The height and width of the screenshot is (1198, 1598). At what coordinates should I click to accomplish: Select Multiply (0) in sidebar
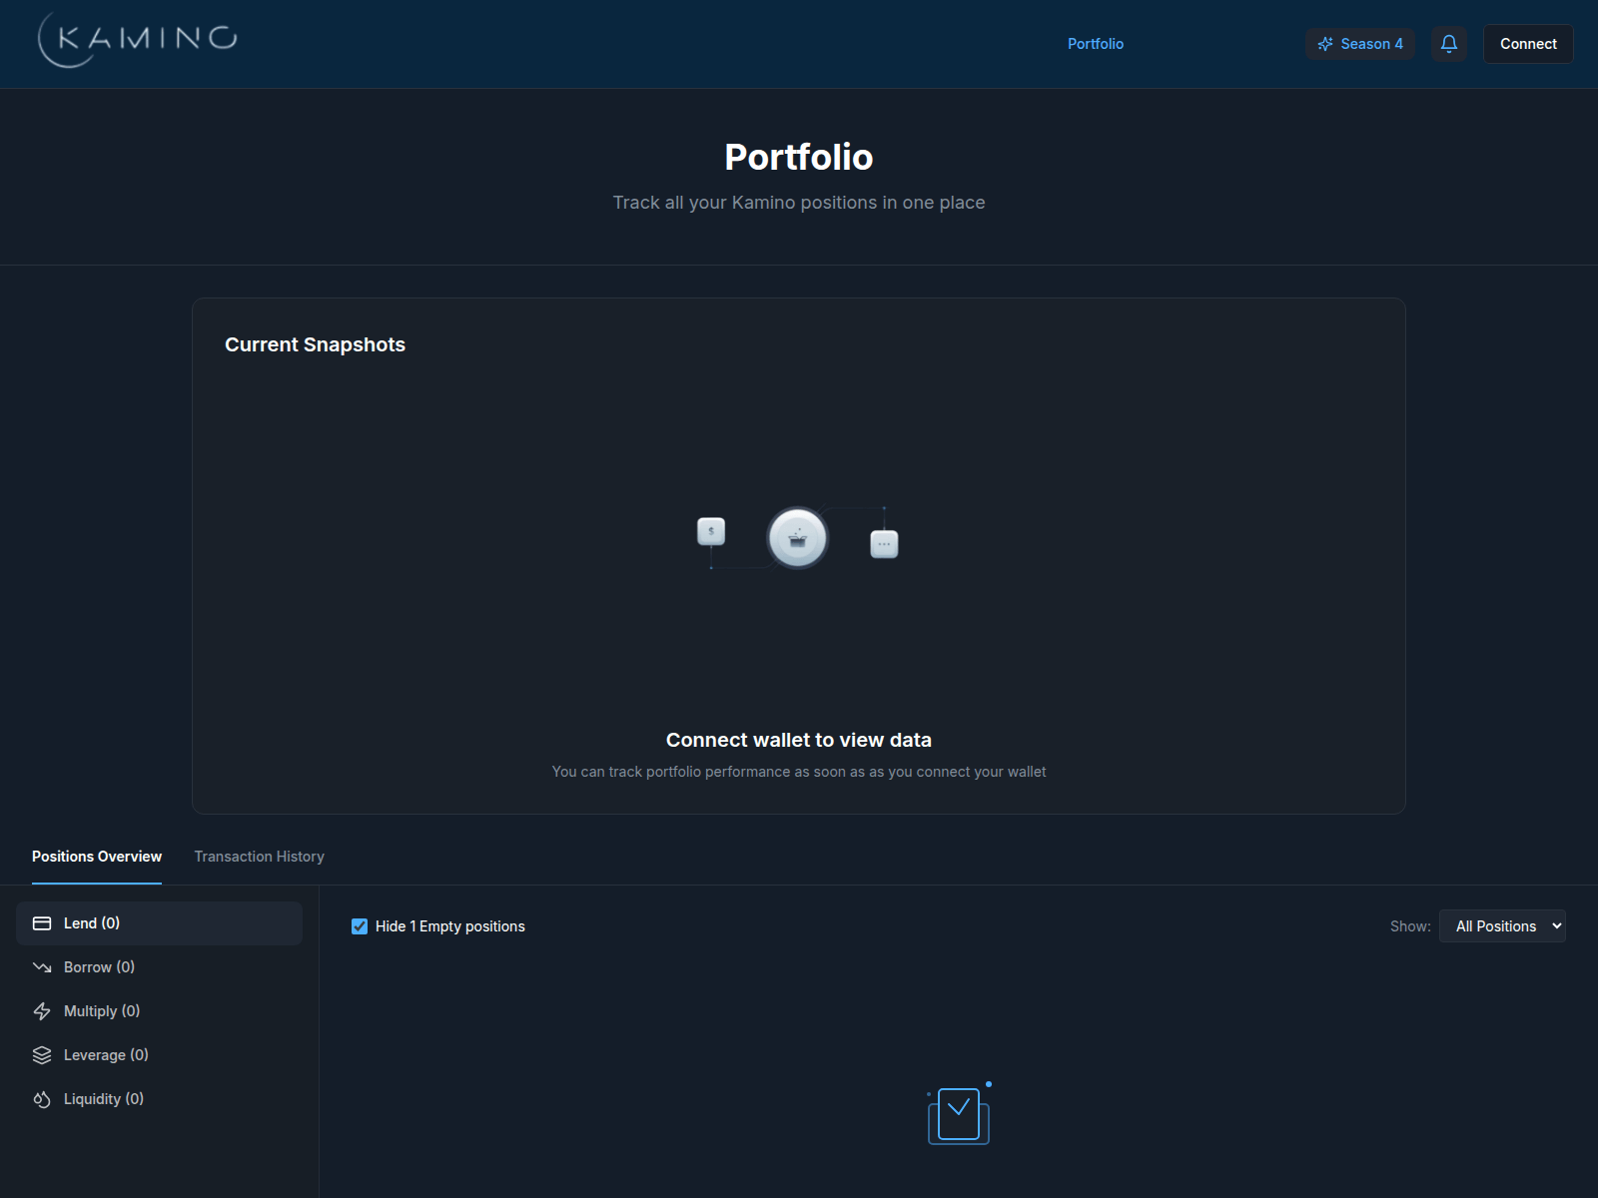(159, 1011)
